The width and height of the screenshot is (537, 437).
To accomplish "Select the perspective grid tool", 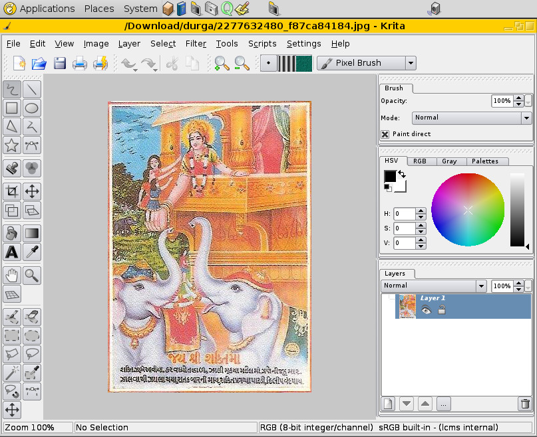I will tap(12, 294).
